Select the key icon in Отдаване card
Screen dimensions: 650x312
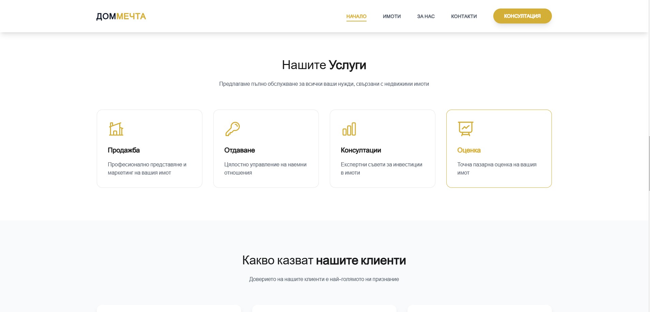pyautogui.click(x=233, y=129)
